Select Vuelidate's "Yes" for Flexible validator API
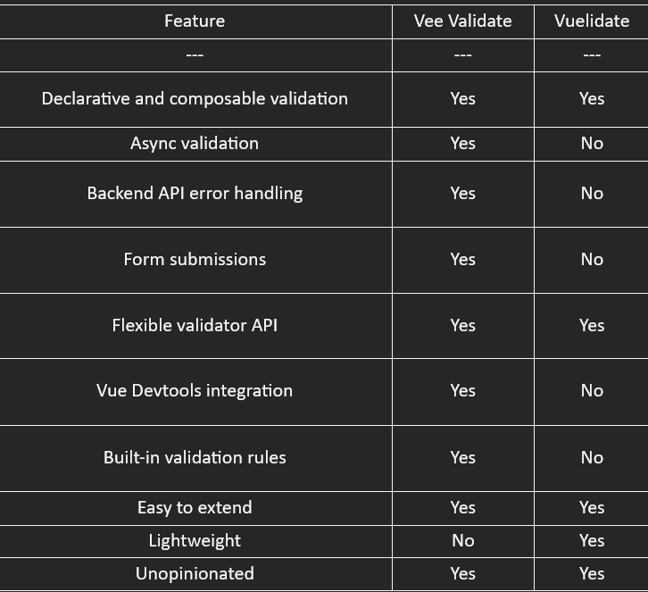This screenshot has height=592, width=648. click(x=591, y=325)
